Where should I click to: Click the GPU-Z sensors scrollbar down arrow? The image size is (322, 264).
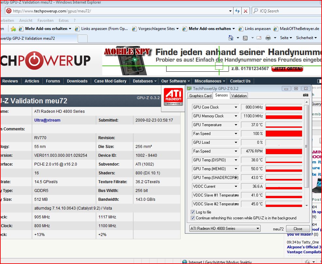tap(307, 206)
